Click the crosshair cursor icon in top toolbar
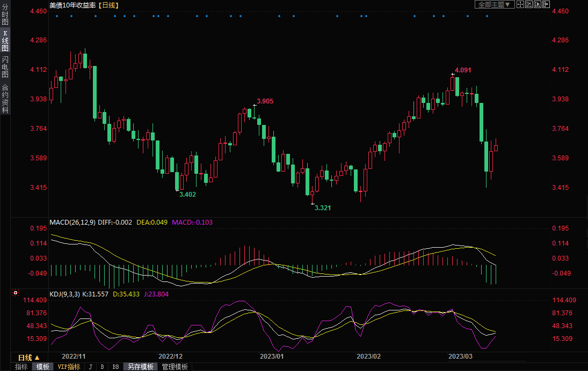588x371 pixels. 521,5
